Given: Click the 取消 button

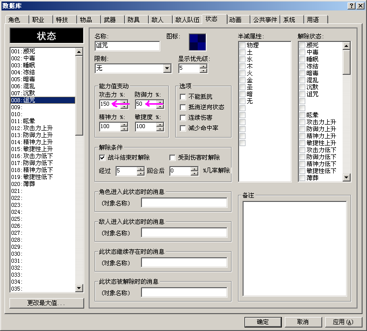Looking at the screenshot, I should (303, 322).
